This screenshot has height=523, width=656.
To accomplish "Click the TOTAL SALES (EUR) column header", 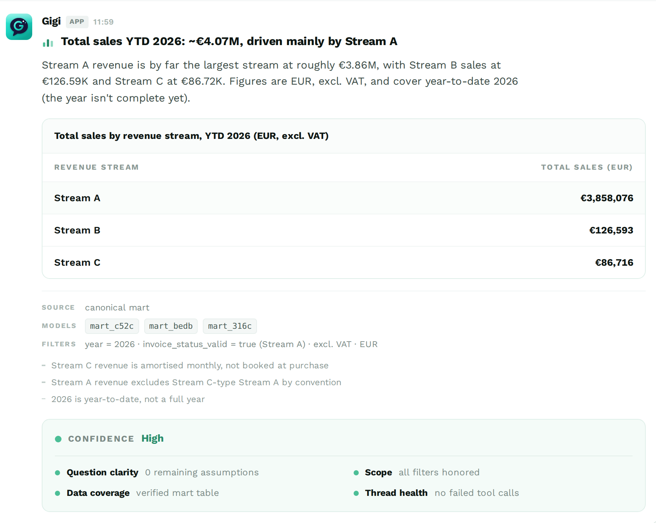I will pyautogui.click(x=587, y=167).
